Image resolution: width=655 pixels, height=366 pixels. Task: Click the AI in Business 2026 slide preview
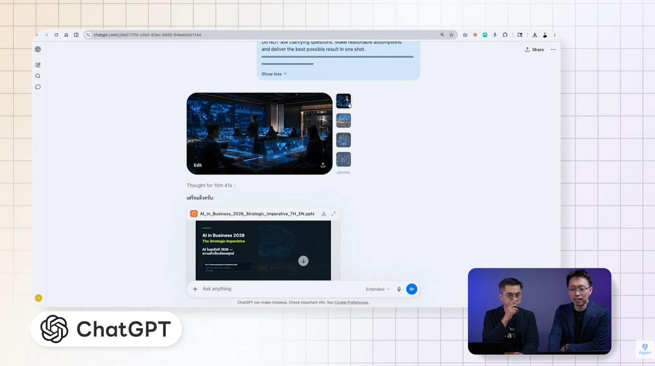(263, 251)
